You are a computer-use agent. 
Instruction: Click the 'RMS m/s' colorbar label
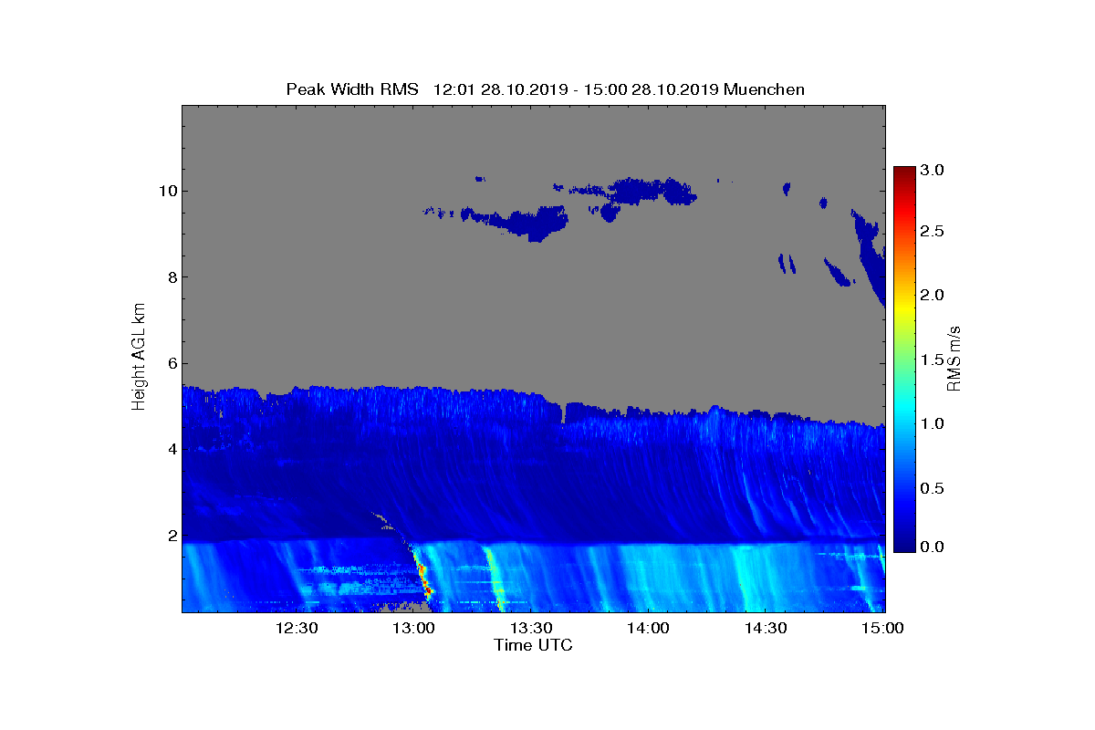pos(954,358)
